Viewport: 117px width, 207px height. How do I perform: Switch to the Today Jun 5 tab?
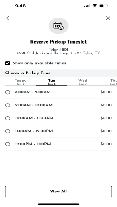[x=21, y=82]
